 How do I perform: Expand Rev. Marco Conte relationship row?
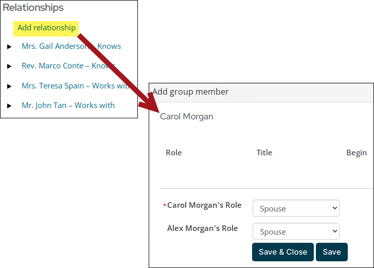point(9,66)
